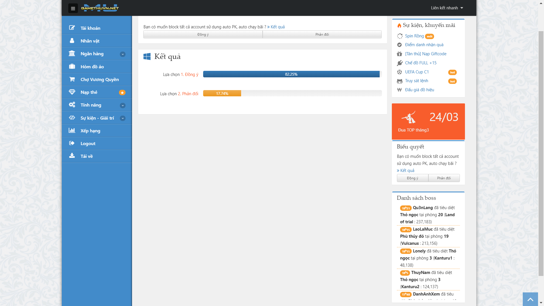
Task: Click the GameThuVN.net logo
Action: point(100,8)
